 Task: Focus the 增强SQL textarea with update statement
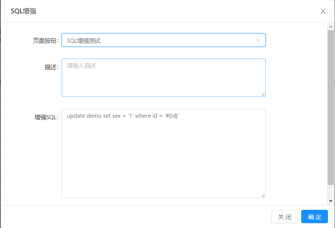pyautogui.click(x=164, y=153)
